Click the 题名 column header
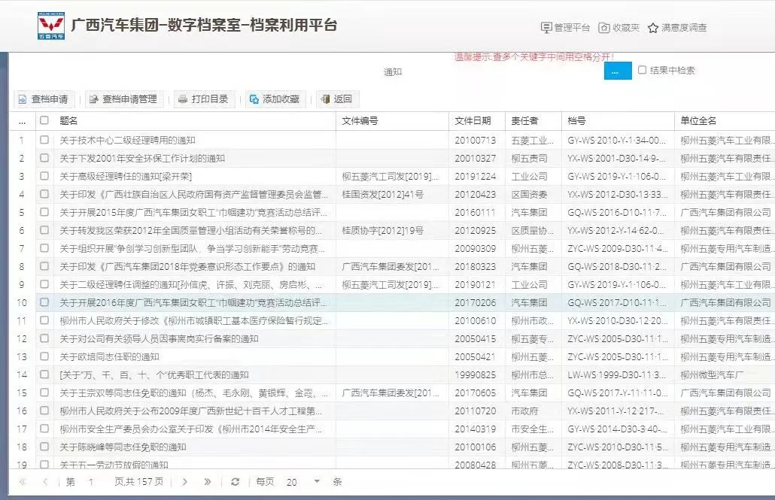 [69, 120]
